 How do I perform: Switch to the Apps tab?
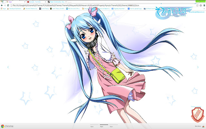[x=16, y=2]
